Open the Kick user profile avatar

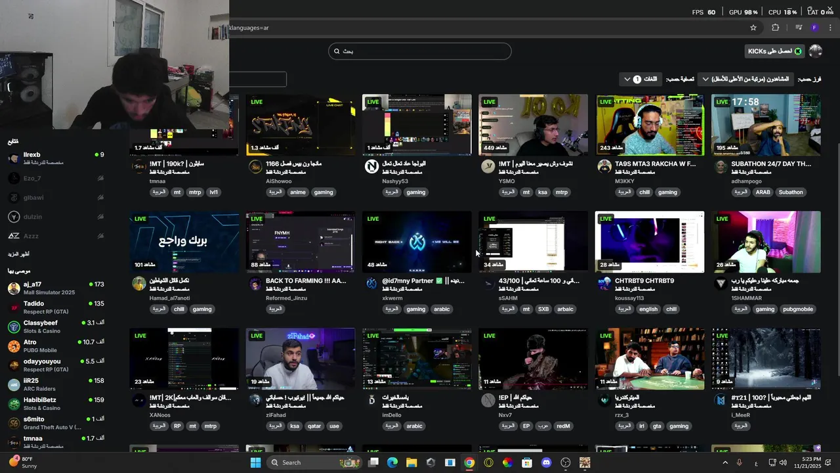click(816, 51)
